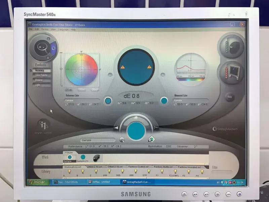Choose the F2 (CWF) light bulb icon

(175, 171)
